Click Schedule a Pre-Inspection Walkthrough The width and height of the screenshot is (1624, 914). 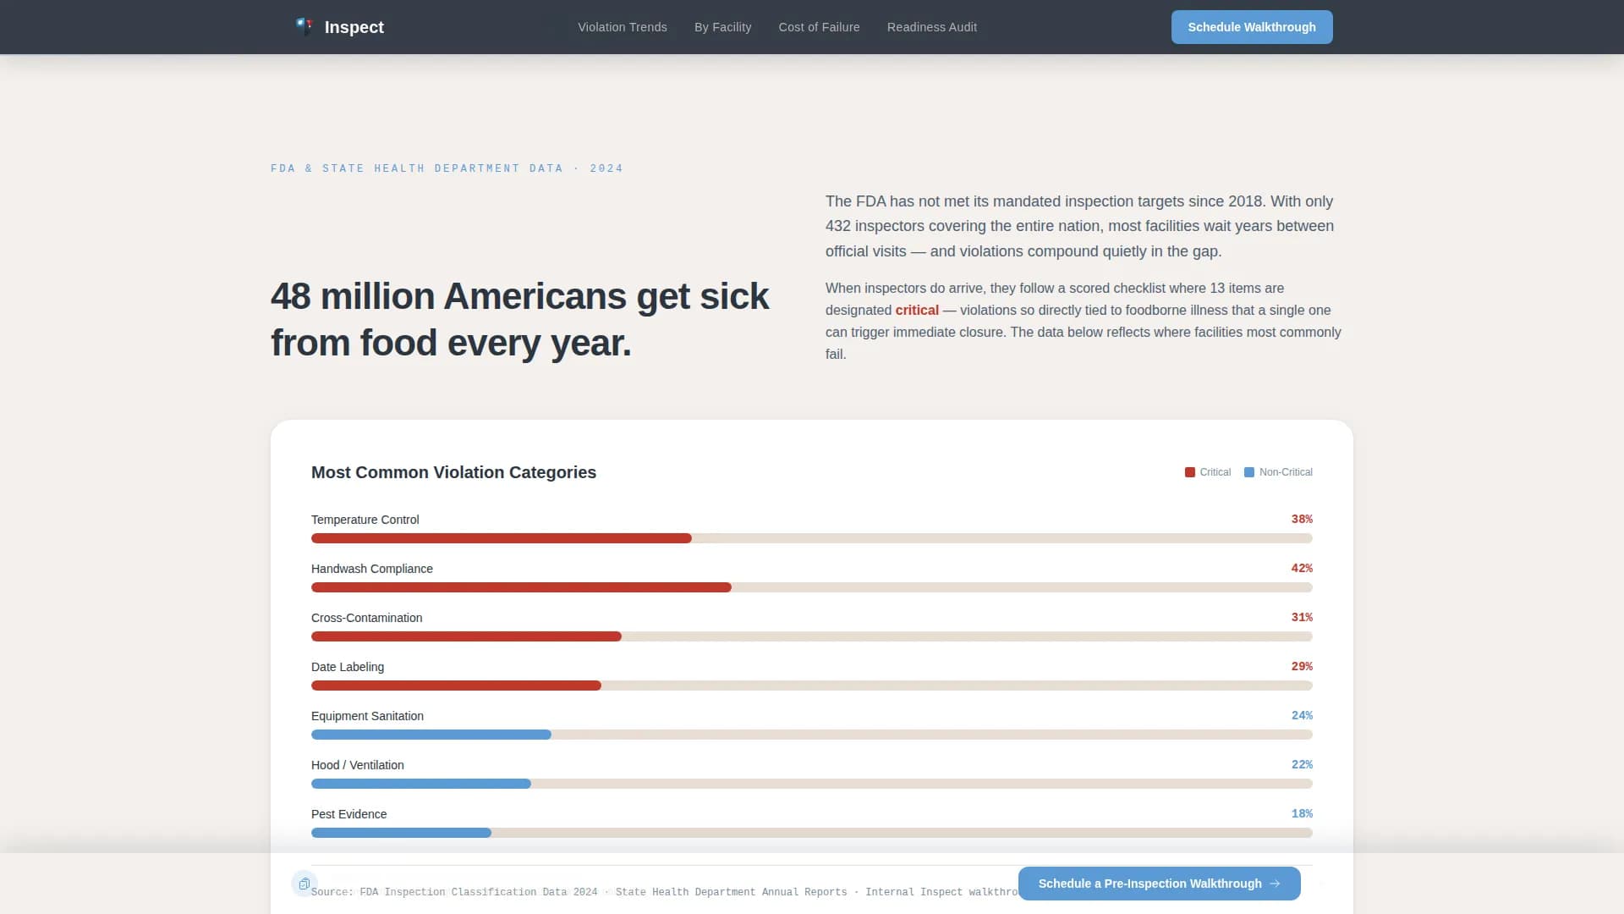coord(1159,883)
